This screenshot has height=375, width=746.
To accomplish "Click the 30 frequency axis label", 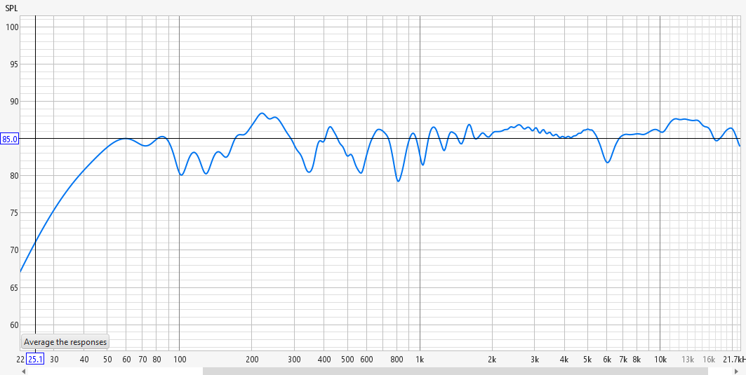I will (x=54, y=359).
